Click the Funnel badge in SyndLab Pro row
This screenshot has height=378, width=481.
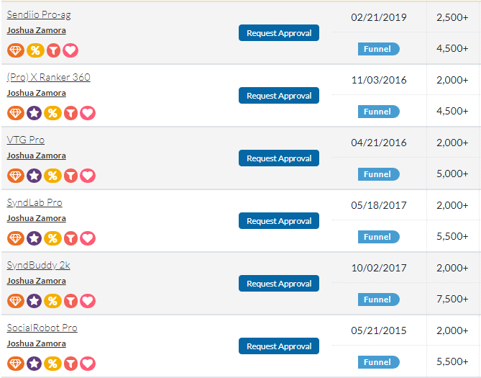pos(377,237)
